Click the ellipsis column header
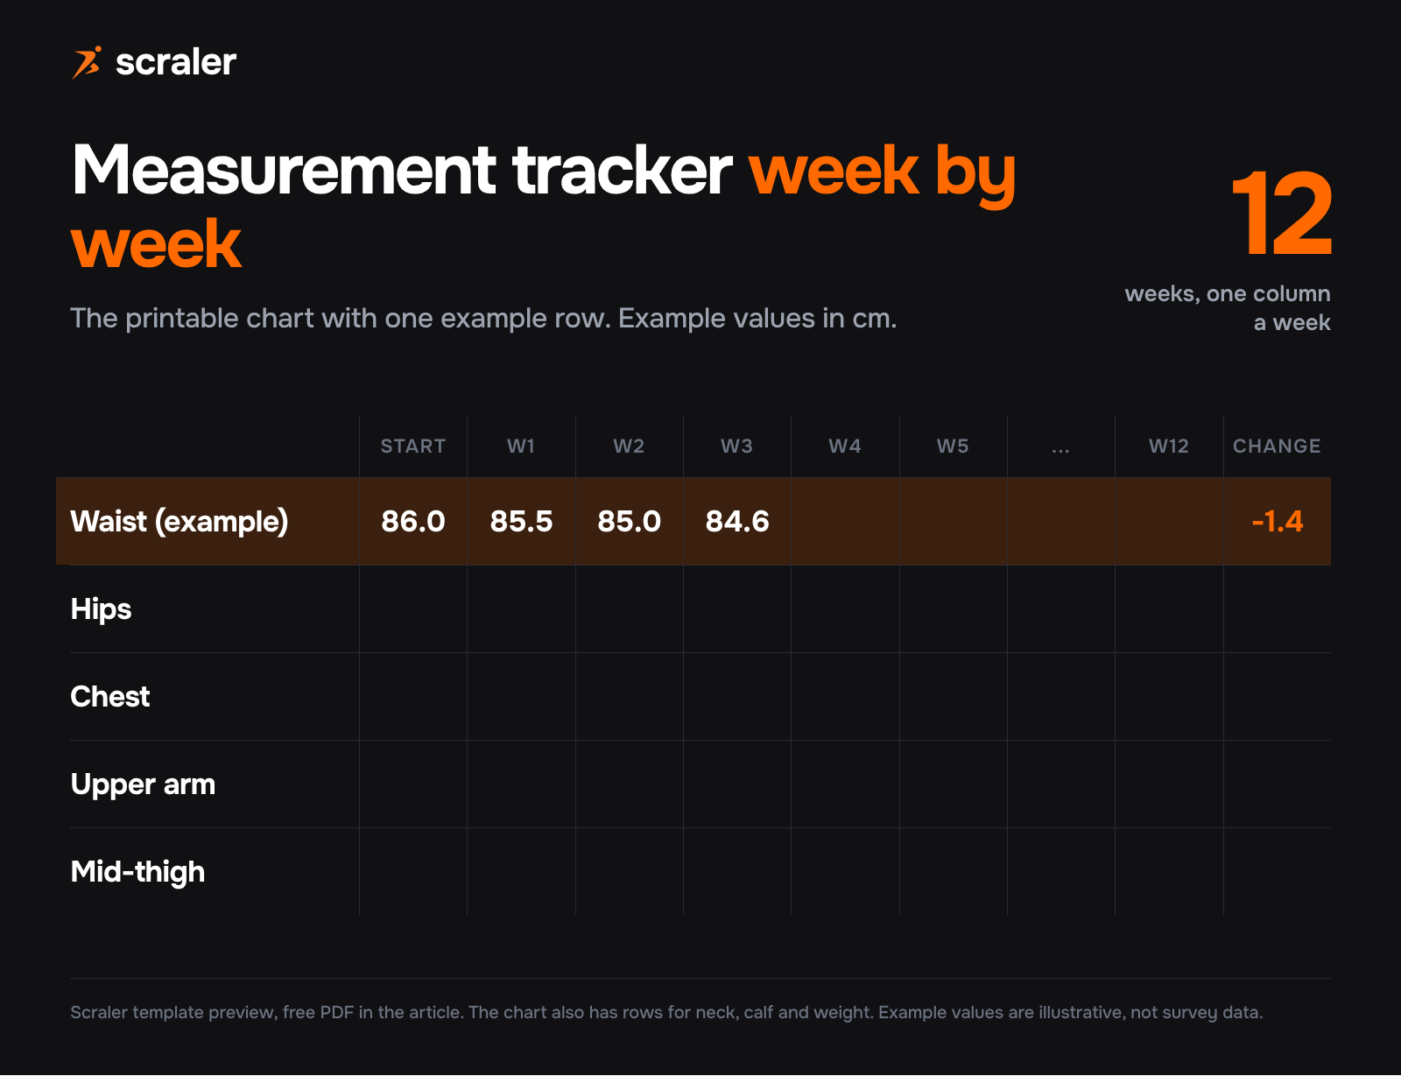The image size is (1401, 1076). pyautogui.click(x=1061, y=449)
